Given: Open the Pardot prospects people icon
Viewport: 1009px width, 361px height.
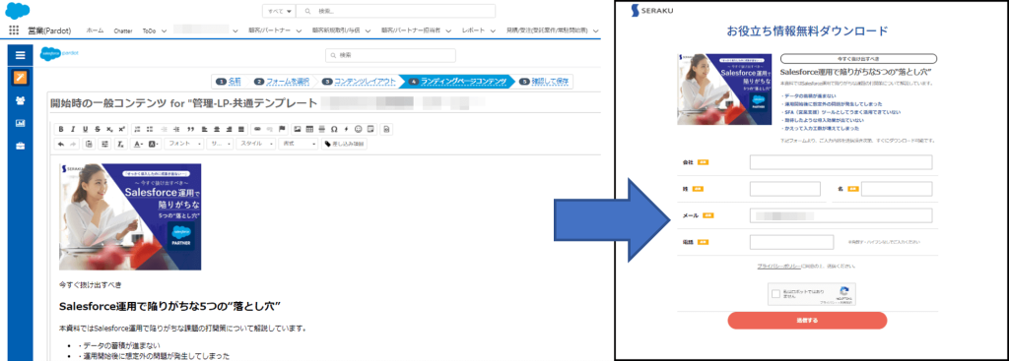Looking at the screenshot, I should click(20, 100).
